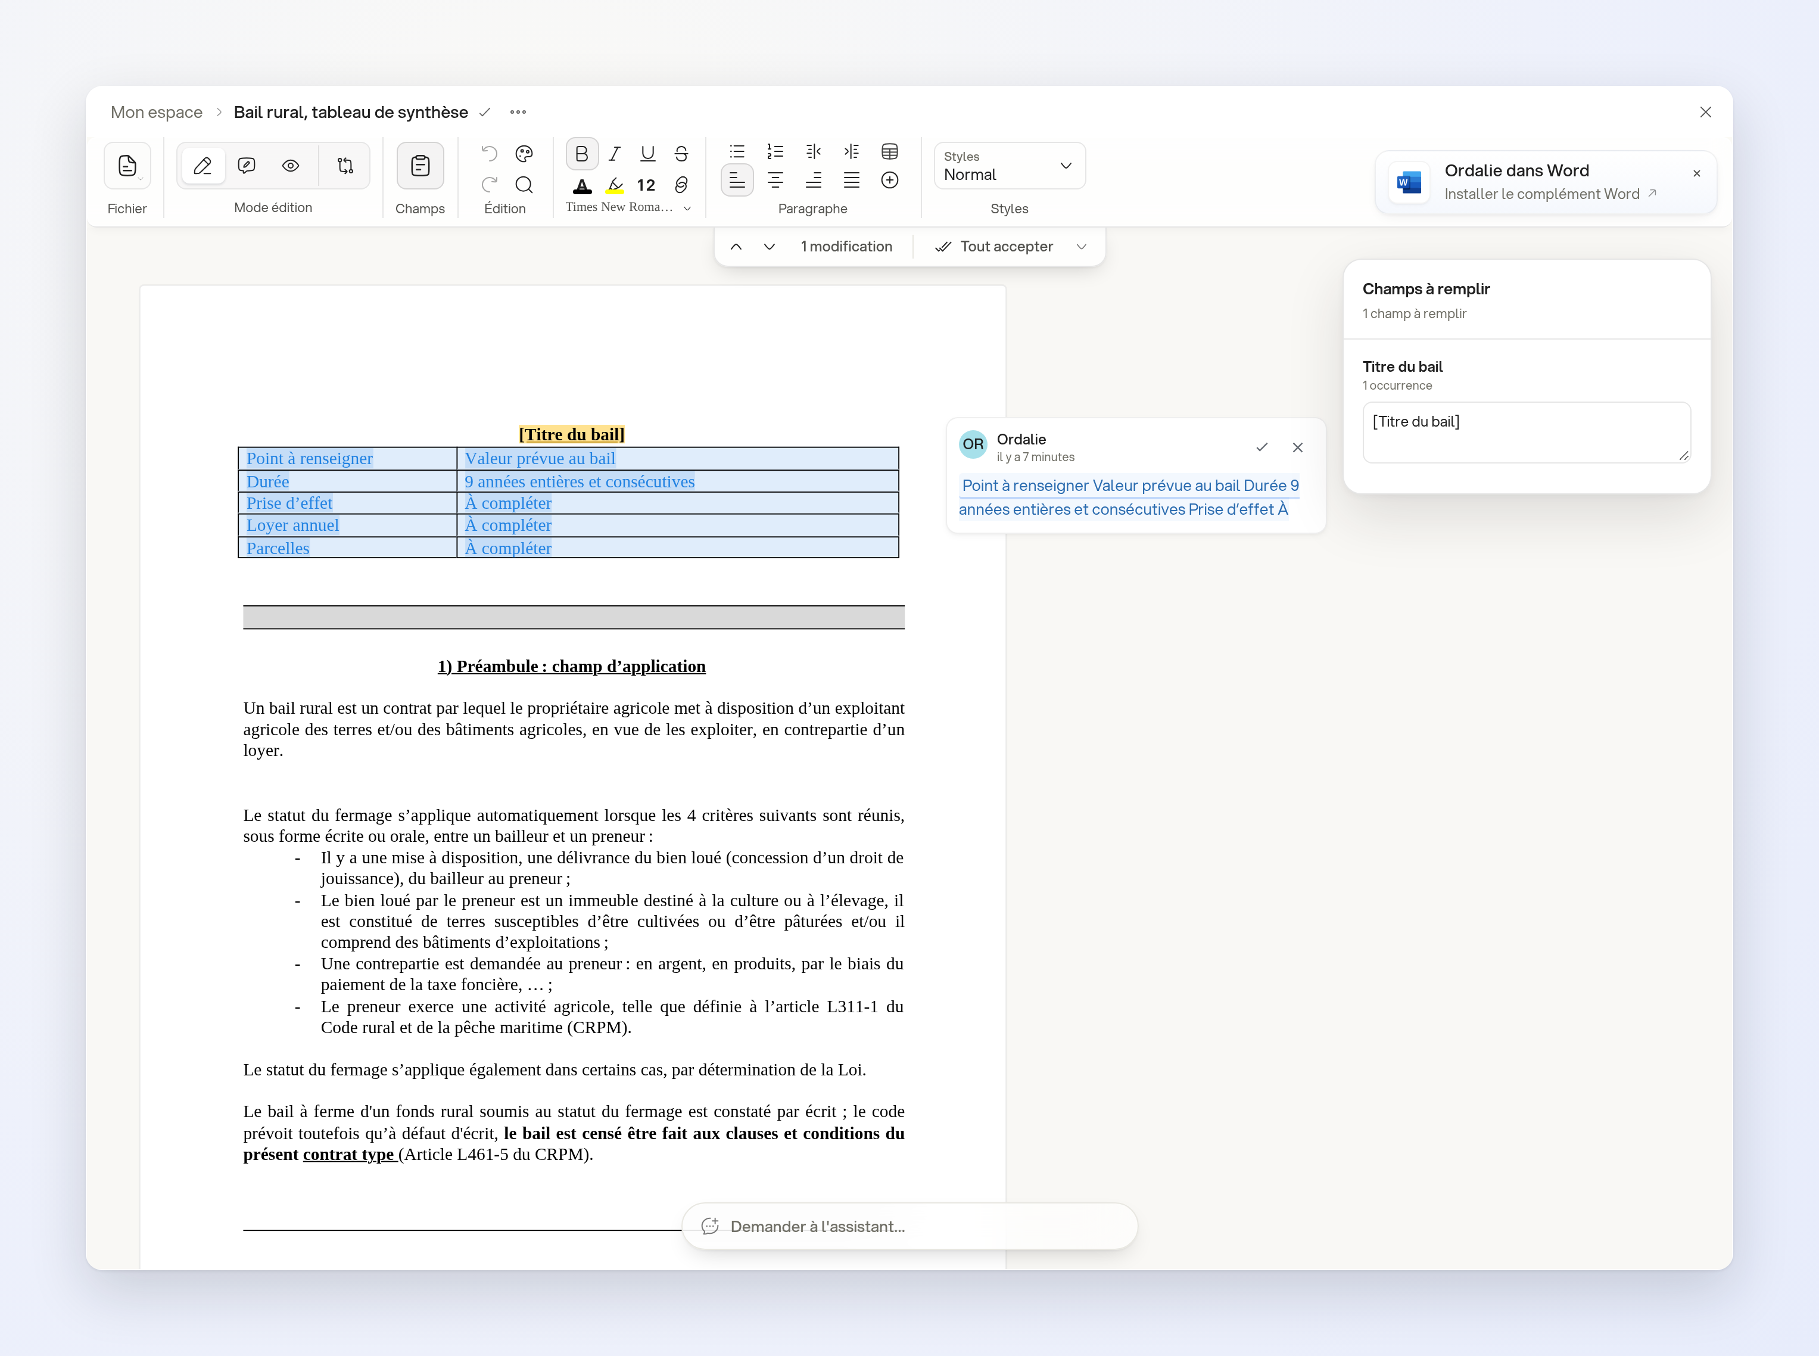Accept the Ordalie suggestion checkmark
This screenshot has width=1819, height=1356.
tap(1261, 447)
